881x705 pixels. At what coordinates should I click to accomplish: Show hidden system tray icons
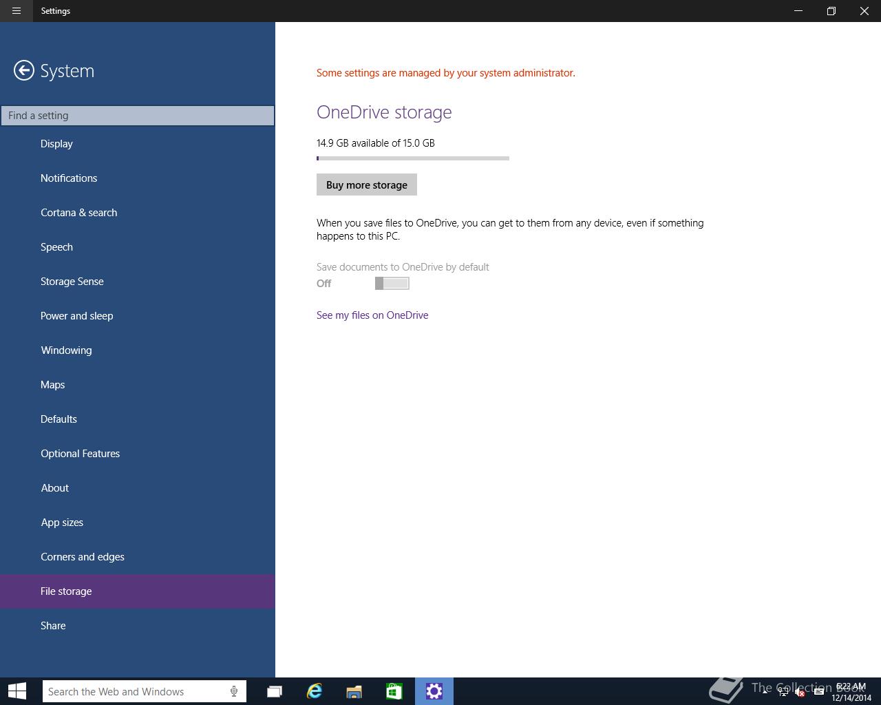[x=765, y=692]
